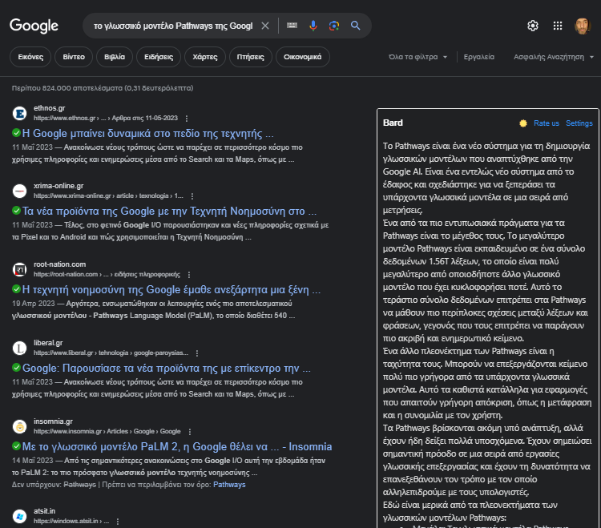Click the ethnos.gr site favicon

(19, 114)
